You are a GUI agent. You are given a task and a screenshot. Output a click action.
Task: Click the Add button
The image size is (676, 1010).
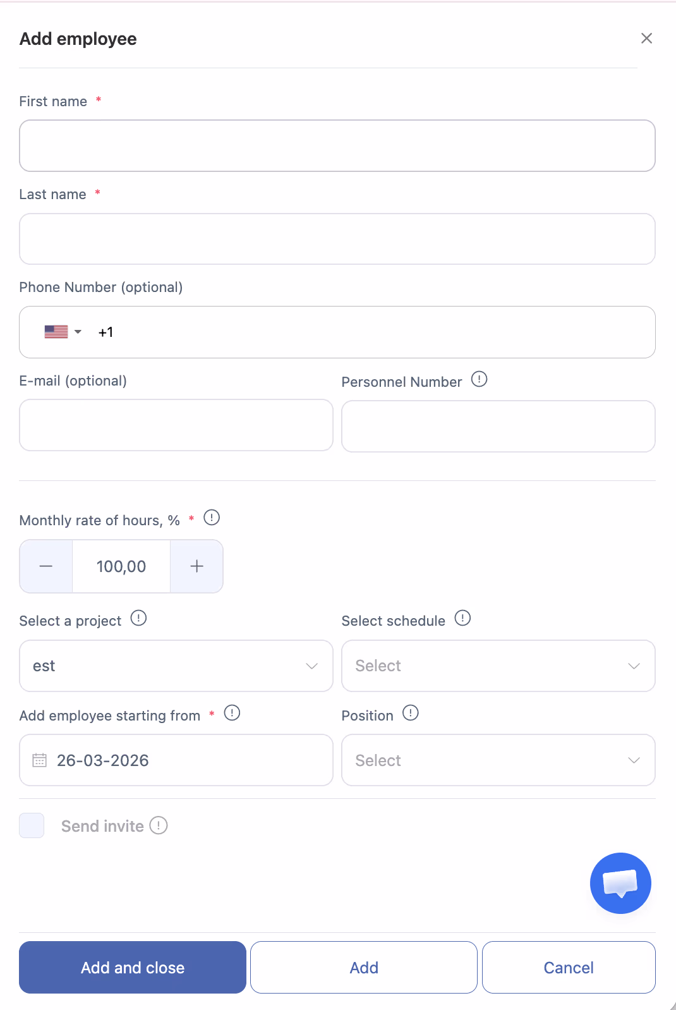(364, 967)
